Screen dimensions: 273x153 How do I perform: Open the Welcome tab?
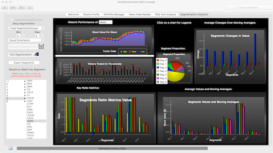point(73,14)
